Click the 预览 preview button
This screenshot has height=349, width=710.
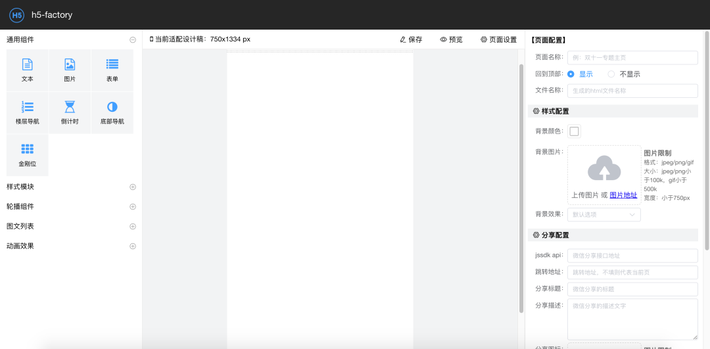pos(452,39)
